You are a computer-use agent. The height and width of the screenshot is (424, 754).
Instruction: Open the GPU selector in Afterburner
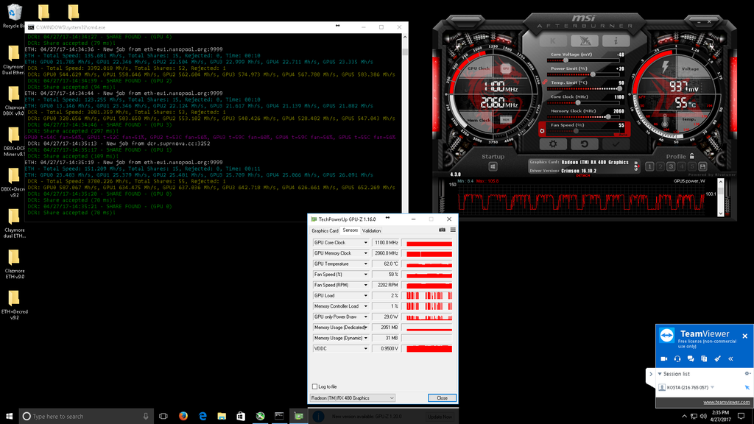(x=635, y=166)
